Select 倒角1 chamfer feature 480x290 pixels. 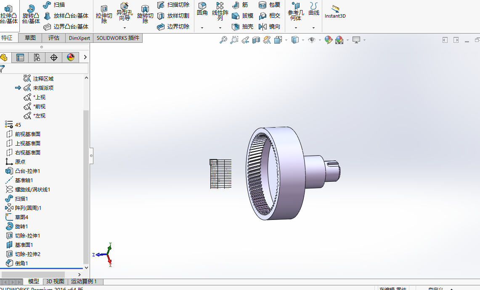[17, 263]
